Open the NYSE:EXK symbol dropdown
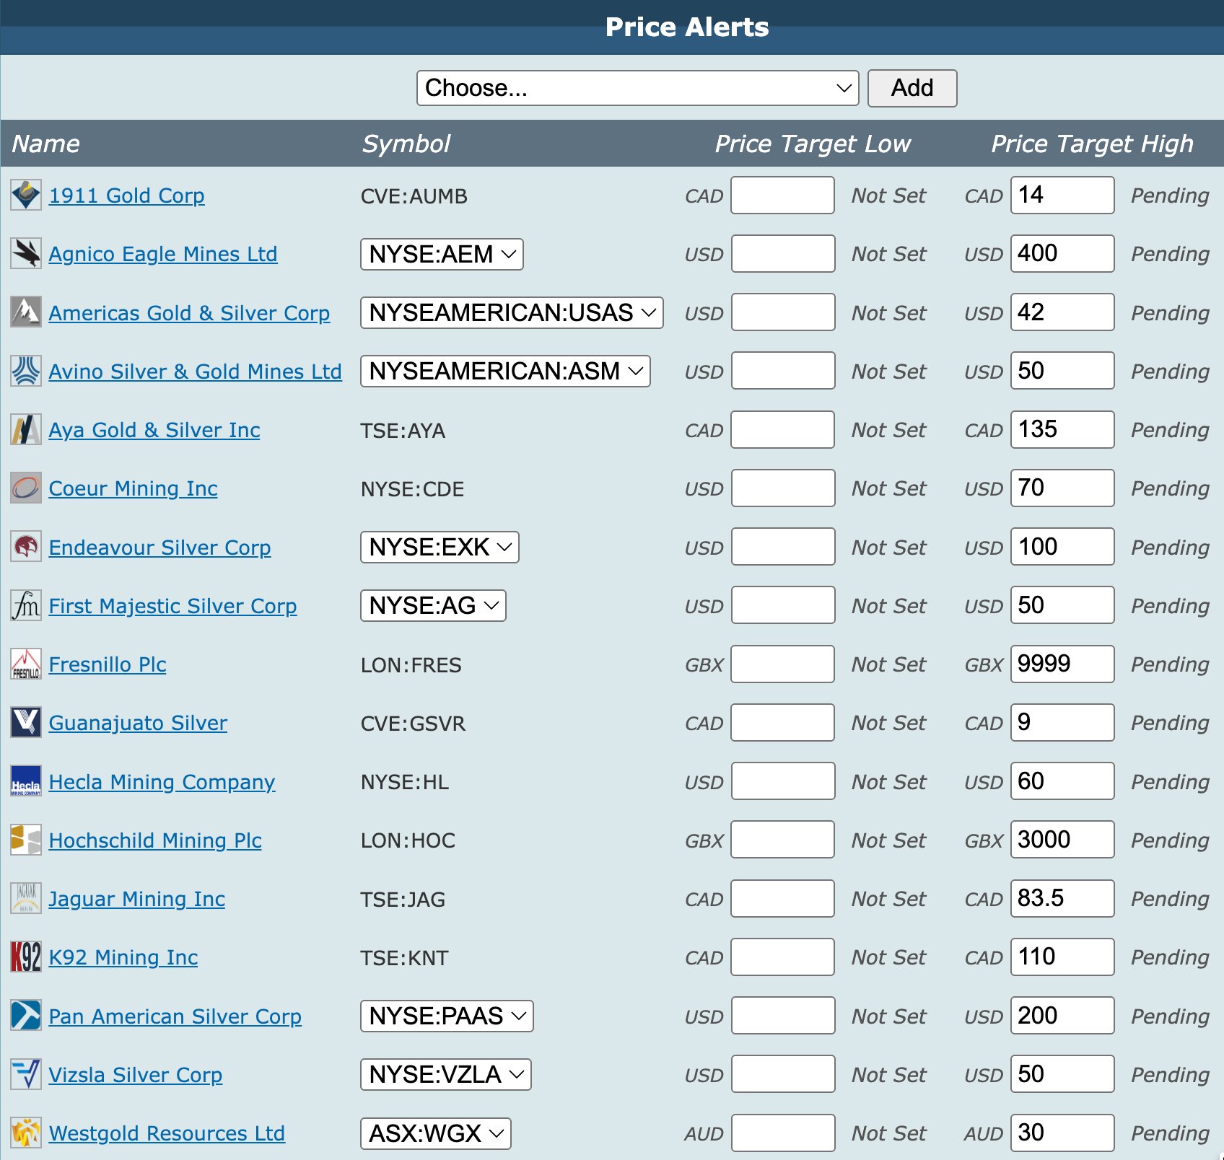Screen dimensions: 1224x1160 click(x=440, y=547)
